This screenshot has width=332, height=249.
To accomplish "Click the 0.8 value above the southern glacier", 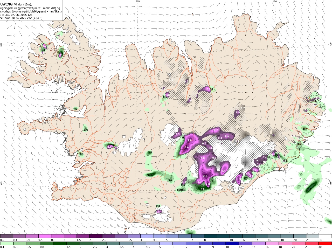I will pyautogui.click(x=158, y=206).
